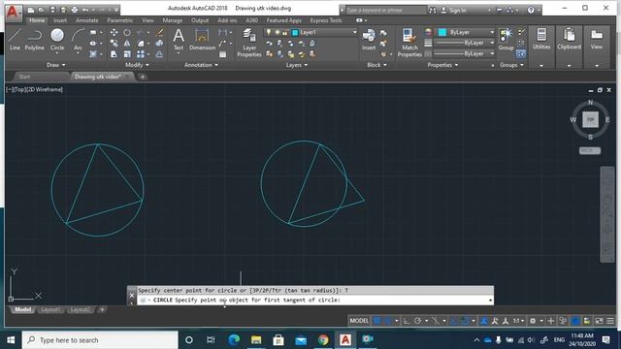Viewport: 621px width, 349px height.
Task: Click the cyan Layer1 color swatch
Action: point(295,32)
